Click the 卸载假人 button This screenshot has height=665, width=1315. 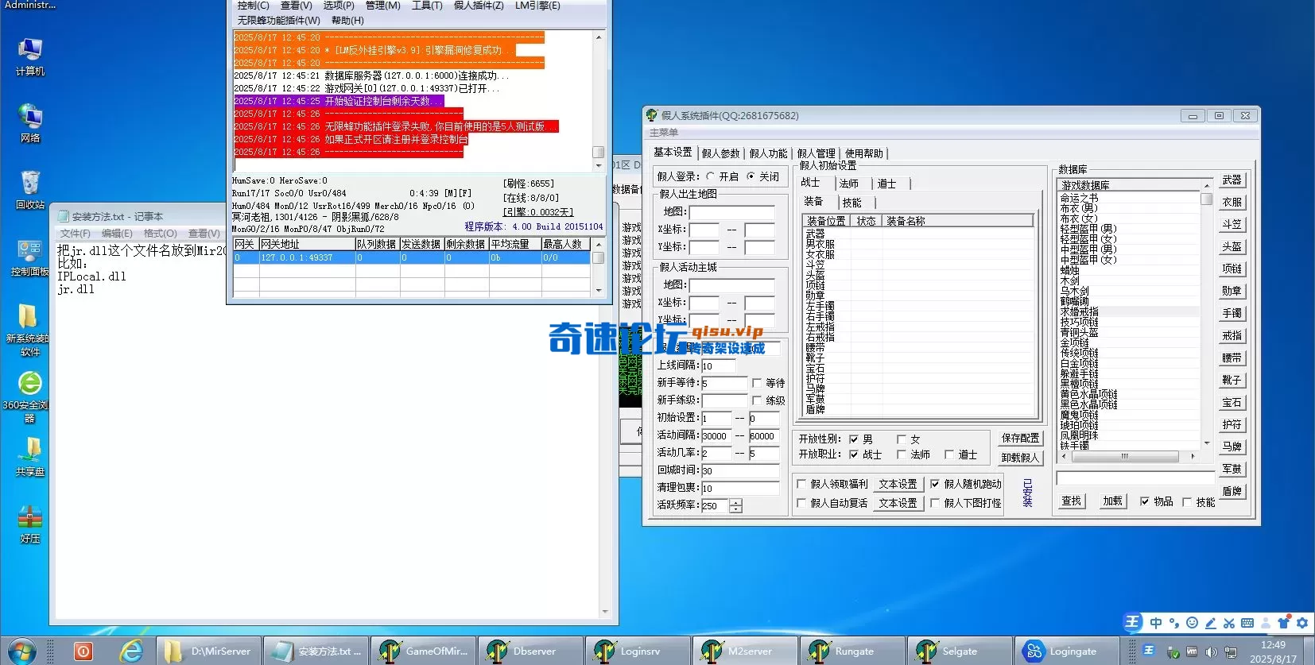1020,458
